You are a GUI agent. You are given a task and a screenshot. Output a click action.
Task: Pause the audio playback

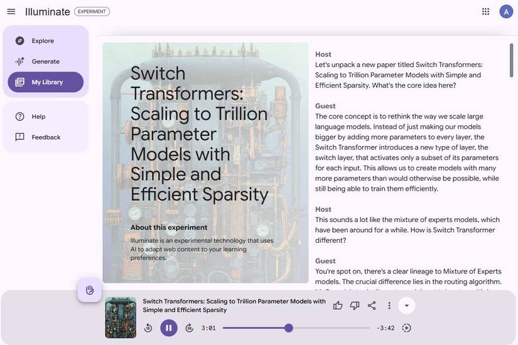tap(168, 328)
